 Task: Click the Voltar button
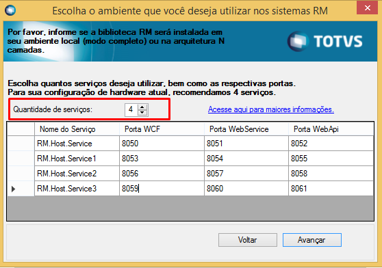pos(248,240)
